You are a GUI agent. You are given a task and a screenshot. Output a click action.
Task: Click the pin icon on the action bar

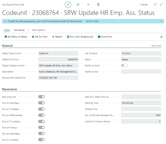(x=161, y=37)
